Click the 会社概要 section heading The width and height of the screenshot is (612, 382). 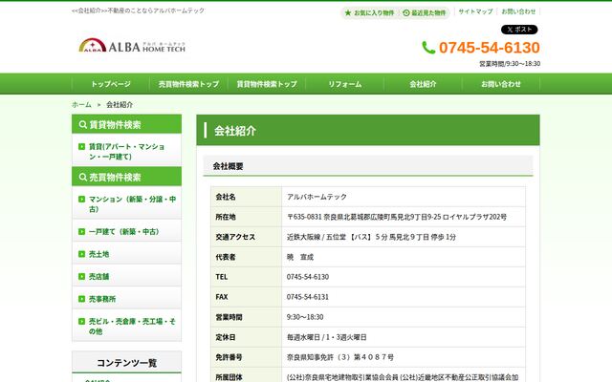point(368,166)
